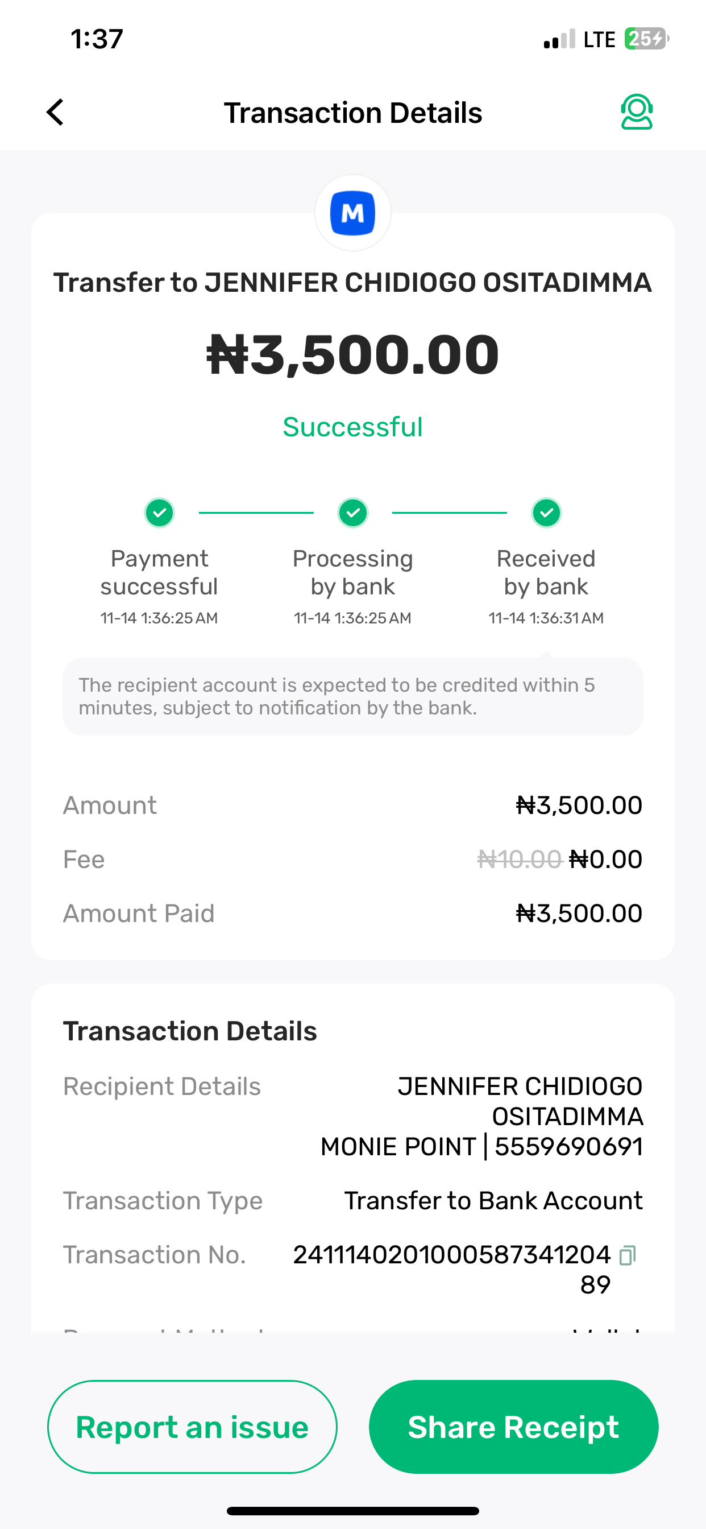Tap the Transaction Details page title
This screenshot has width=706, height=1529.
353,113
